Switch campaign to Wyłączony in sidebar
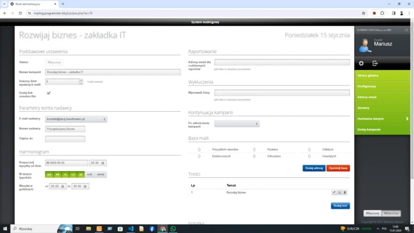This screenshot has height=233, width=414. point(391,213)
